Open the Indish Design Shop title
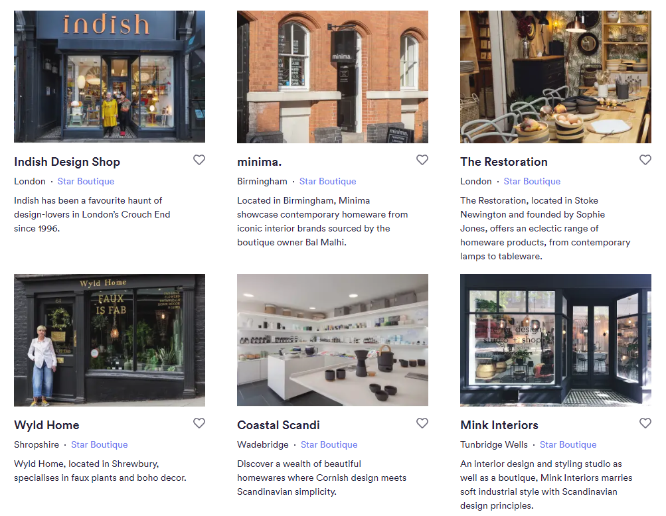 pyautogui.click(x=67, y=162)
